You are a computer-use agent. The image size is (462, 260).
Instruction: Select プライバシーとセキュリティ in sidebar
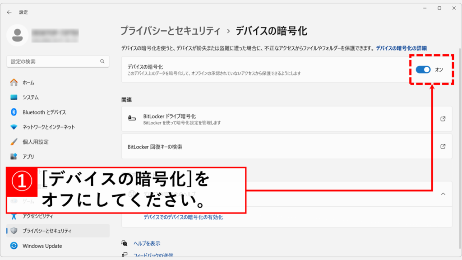47,231
